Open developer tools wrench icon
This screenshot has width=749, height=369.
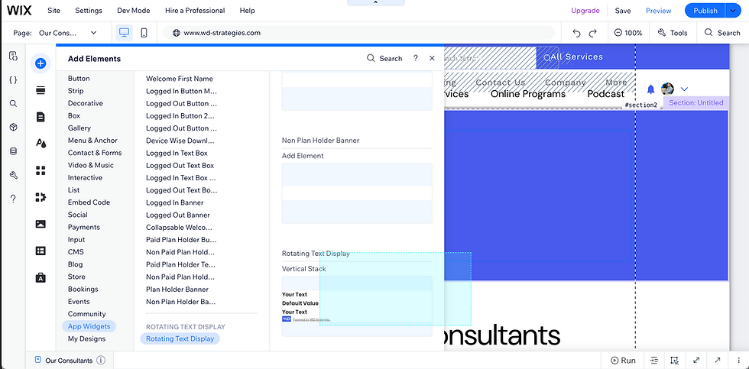coord(14,175)
